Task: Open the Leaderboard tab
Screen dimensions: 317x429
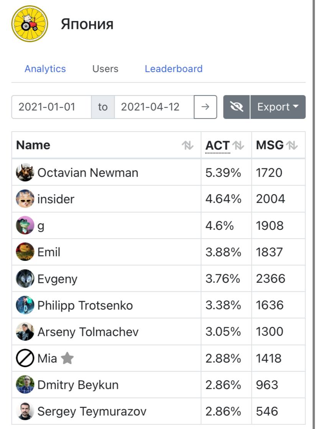Action: [x=174, y=69]
